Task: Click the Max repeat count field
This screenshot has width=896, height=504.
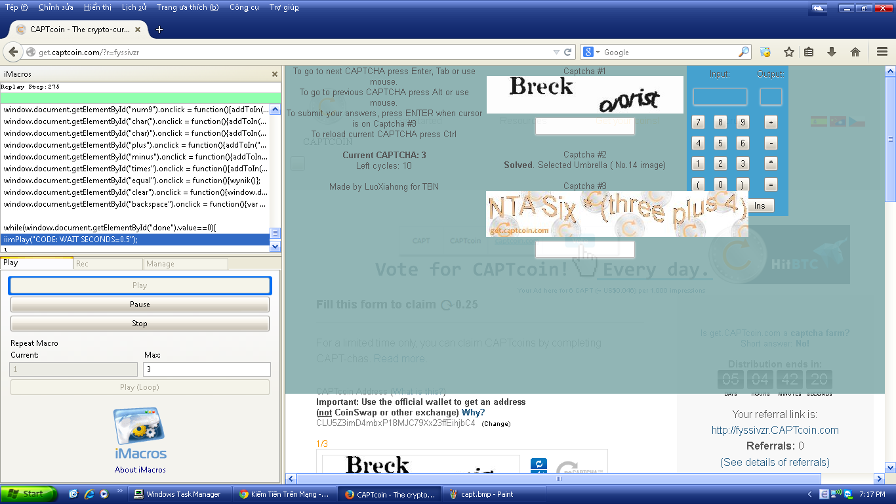Action: pos(207,369)
